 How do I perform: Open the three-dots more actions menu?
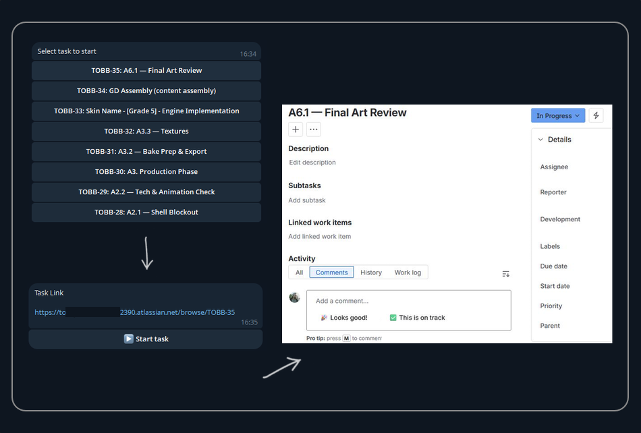coord(314,129)
